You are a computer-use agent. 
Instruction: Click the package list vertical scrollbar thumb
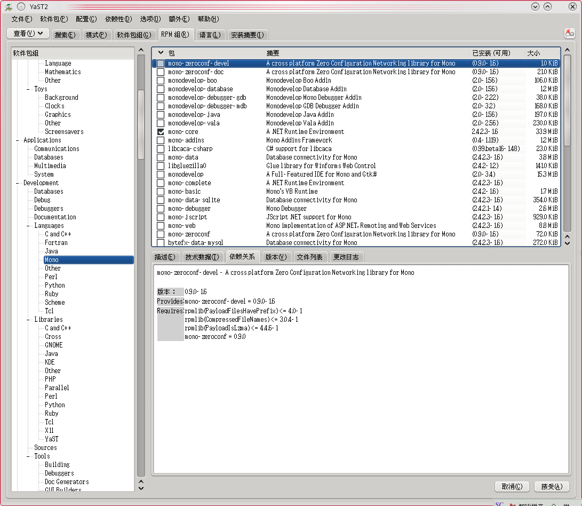pyautogui.click(x=567, y=101)
